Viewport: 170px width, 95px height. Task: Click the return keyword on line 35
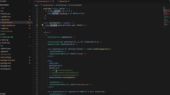click(46, 32)
